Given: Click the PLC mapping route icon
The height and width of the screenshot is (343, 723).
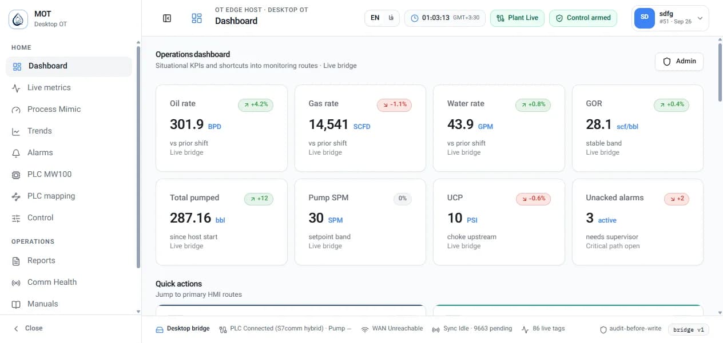Looking at the screenshot, I should (16, 196).
